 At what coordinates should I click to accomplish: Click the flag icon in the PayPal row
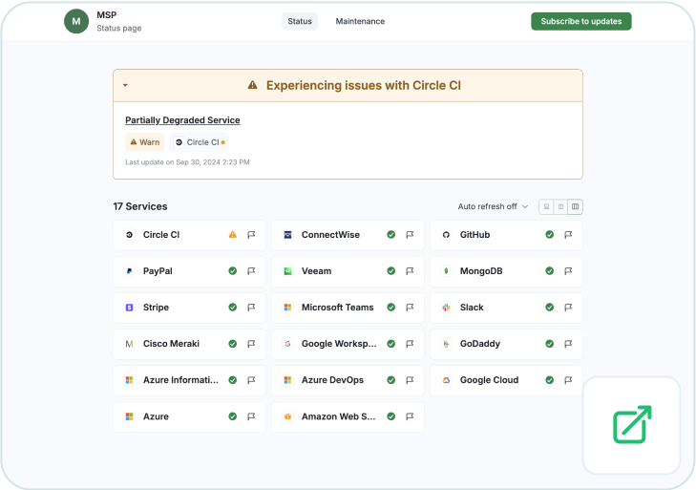[251, 271]
